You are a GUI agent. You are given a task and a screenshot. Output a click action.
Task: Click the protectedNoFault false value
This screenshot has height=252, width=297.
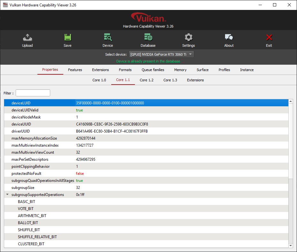click(79, 173)
